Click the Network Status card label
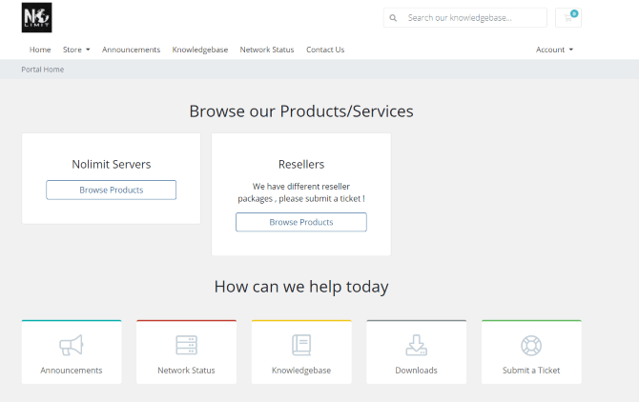 coord(186,371)
